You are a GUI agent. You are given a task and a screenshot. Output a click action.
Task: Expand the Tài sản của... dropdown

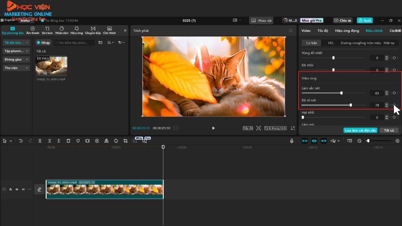(16, 43)
